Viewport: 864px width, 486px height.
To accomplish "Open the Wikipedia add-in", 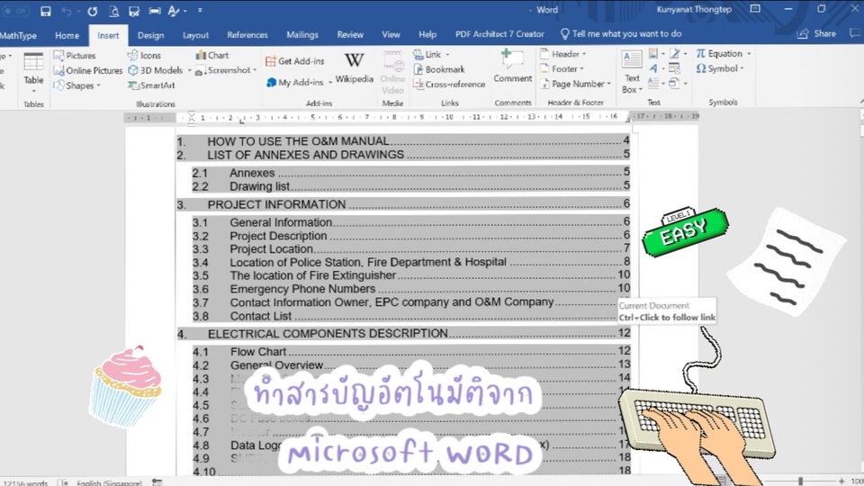I will coord(355,69).
